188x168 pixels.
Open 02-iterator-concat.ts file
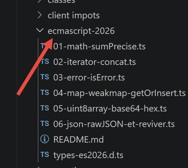[x=95, y=62]
